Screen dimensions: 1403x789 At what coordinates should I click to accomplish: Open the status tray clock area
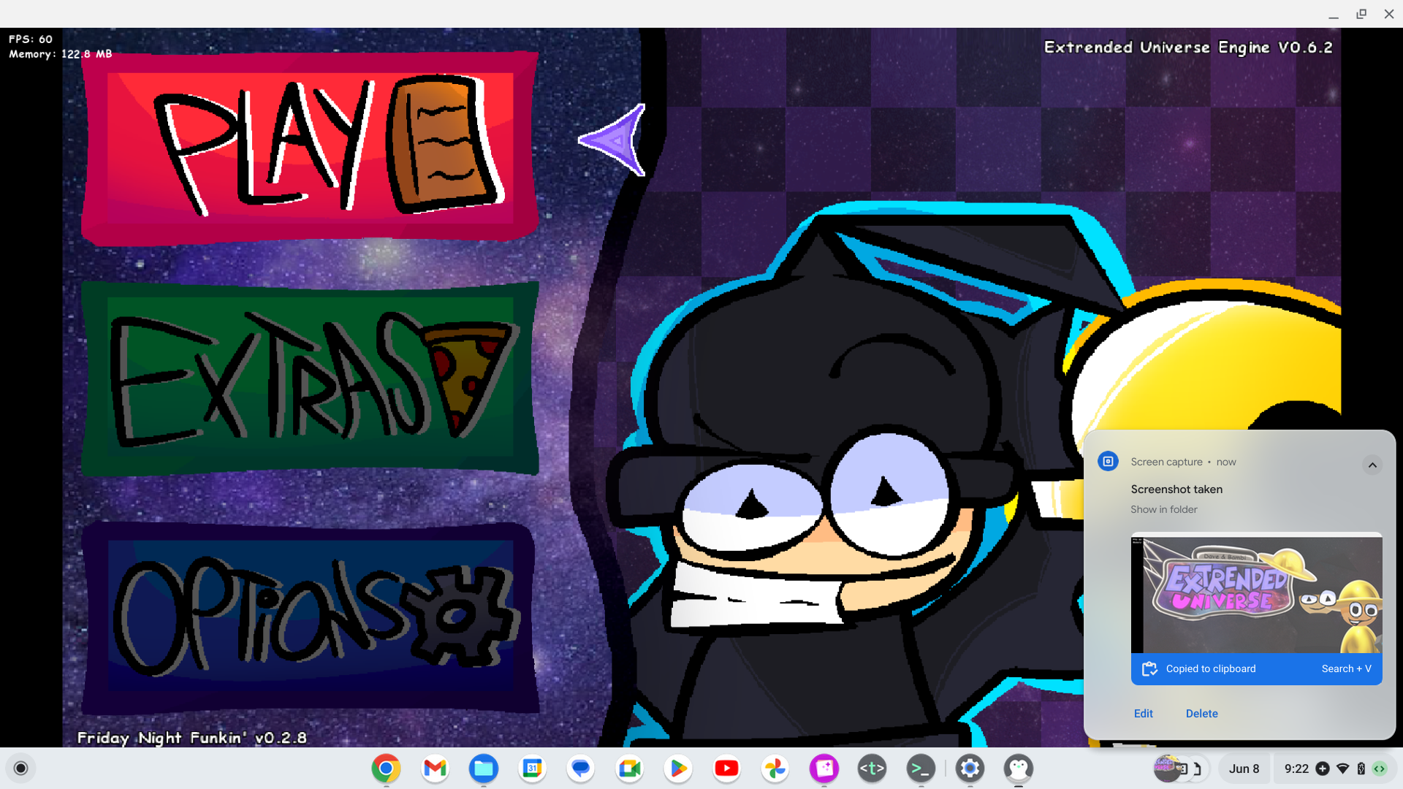(x=1297, y=769)
